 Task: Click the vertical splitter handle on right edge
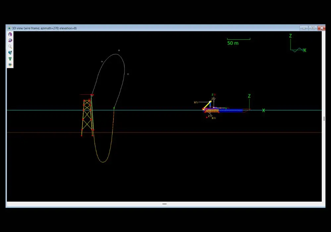(x=324, y=119)
